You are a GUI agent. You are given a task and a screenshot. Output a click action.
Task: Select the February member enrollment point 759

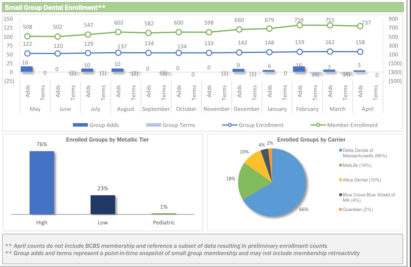(x=300, y=25)
